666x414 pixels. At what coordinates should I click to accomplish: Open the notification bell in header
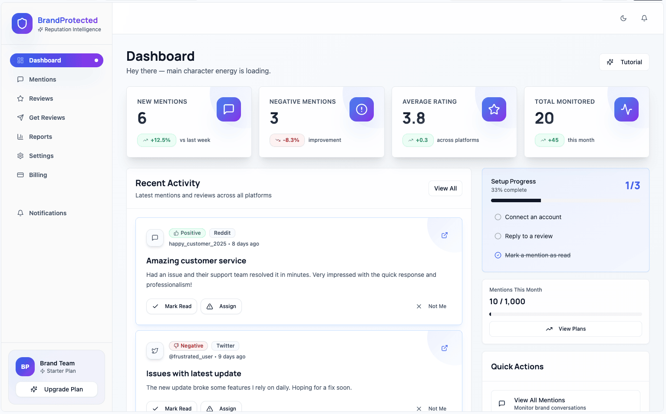(644, 18)
